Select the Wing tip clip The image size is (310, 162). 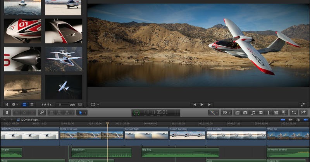[x=288, y=137]
